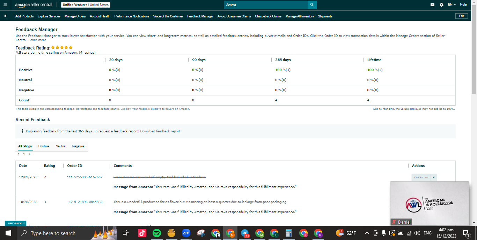
Task: Open Voice of the Customer
Action: point(168,16)
